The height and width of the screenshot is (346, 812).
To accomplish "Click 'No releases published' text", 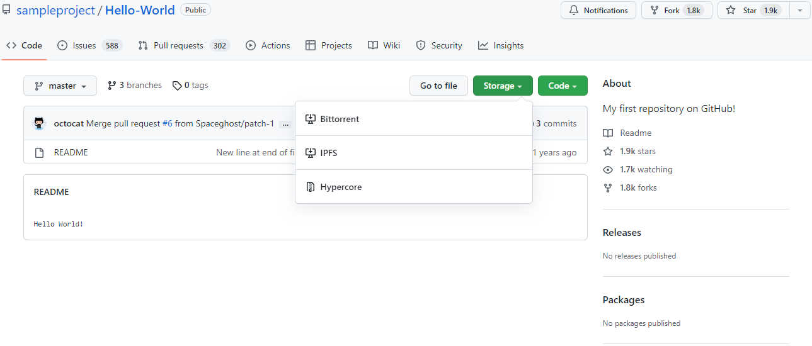I will [x=639, y=256].
